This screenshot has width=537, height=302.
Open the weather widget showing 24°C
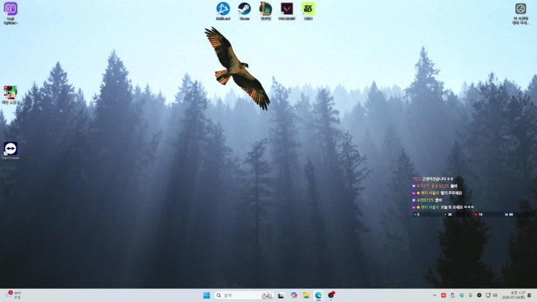pyautogui.click(x=14, y=295)
